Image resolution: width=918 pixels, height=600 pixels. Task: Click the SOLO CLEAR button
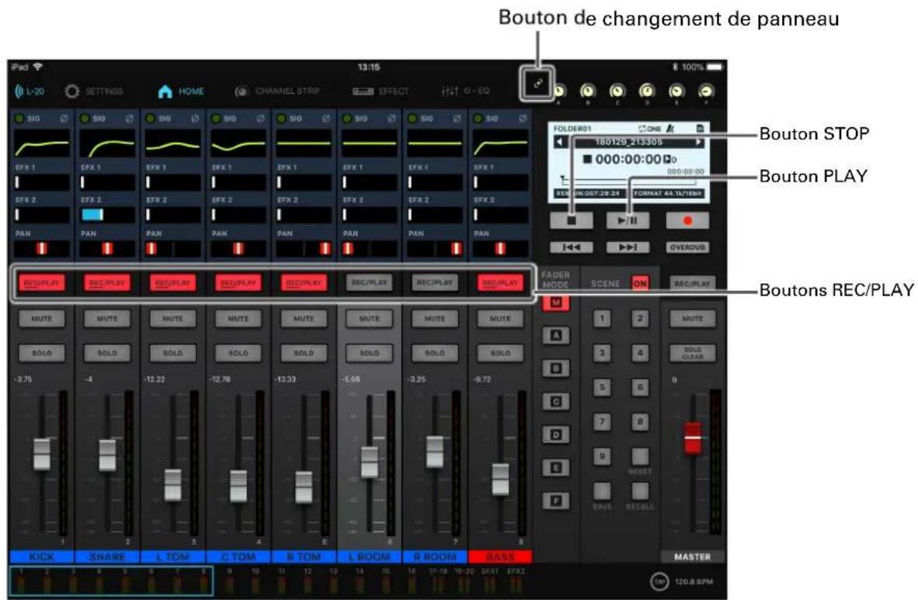pyautogui.click(x=692, y=353)
